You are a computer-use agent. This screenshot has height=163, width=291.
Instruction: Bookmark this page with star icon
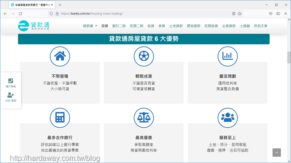tap(240, 14)
